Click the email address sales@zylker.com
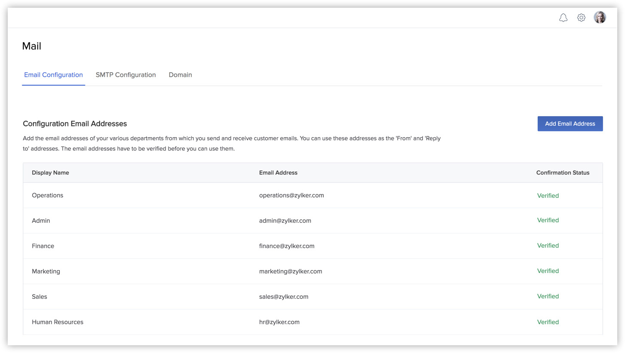 click(283, 296)
